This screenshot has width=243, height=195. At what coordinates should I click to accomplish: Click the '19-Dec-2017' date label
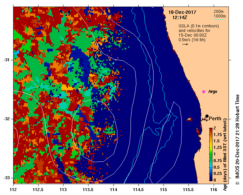coord(182,12)
